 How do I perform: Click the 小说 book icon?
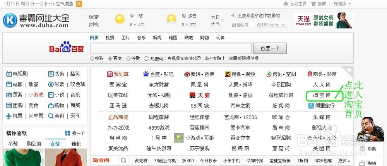point(51,95)
